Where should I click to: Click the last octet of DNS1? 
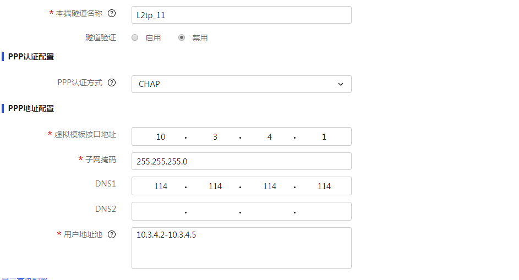[x=324, y=186]
